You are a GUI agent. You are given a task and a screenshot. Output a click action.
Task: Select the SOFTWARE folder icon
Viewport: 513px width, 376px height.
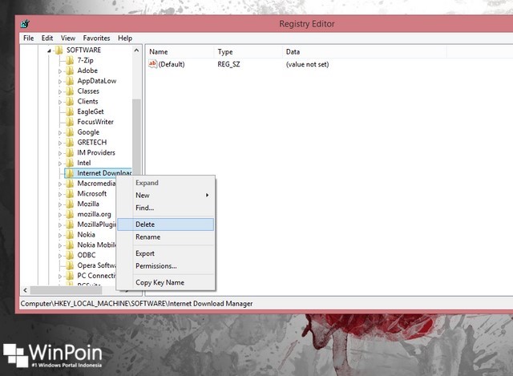59,50
